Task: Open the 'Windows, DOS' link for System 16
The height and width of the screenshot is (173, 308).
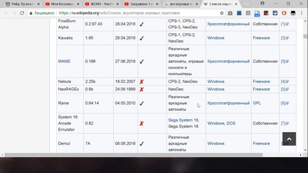Action: click(x=221, y=123)
